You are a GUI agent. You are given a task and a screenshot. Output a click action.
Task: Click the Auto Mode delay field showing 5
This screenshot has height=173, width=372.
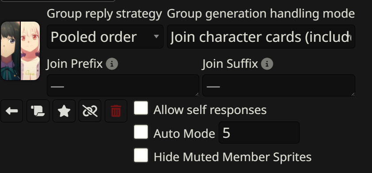259,133
